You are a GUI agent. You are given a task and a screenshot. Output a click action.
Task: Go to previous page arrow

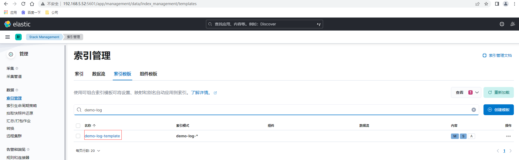pos(498,151)
